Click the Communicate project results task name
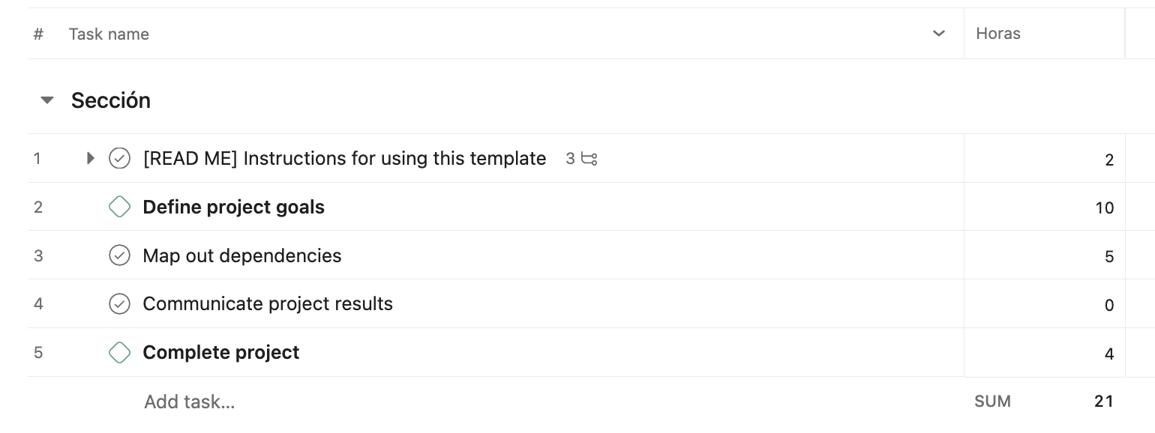The width and height of the screenshot is (1155, 433). point(268,304)
